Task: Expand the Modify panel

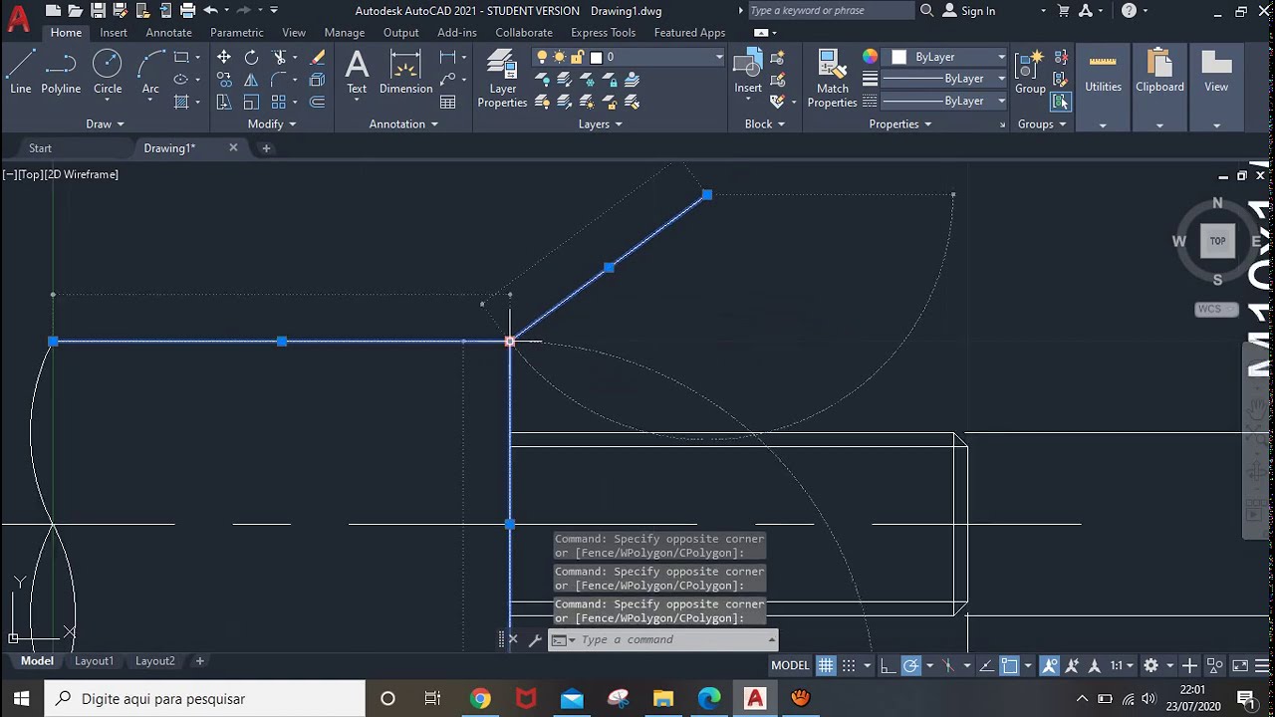Action: tap(272, 123)
